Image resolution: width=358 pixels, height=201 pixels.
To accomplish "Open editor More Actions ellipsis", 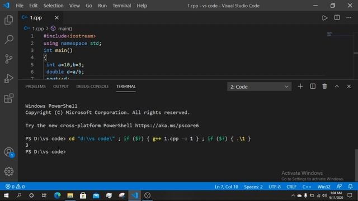I will (349, 18).
